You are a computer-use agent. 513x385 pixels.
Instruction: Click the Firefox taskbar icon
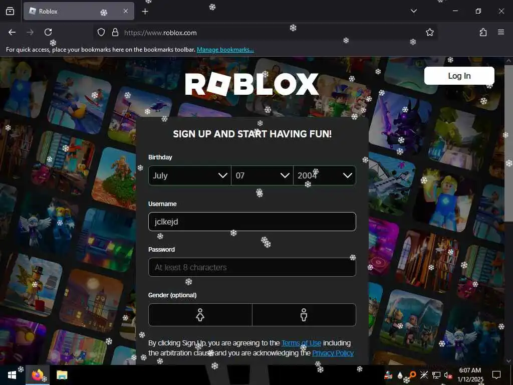click(x=38, y=375)
